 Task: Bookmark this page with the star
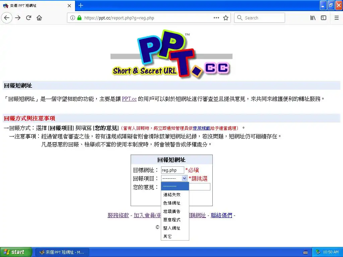pyautogui.click(x=226, y=18)
